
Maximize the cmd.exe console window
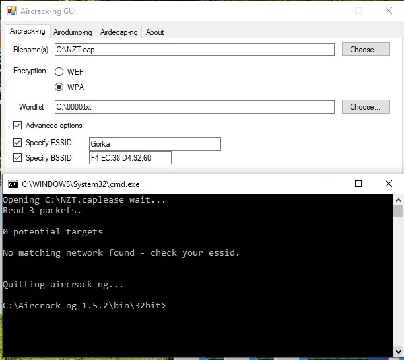pyautogui.click(x=358, y=184)
